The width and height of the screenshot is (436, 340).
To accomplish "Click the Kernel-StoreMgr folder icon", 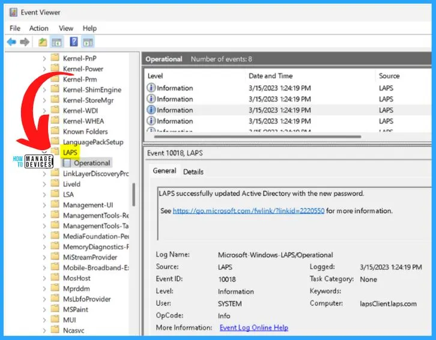I will tap(55, 100).
